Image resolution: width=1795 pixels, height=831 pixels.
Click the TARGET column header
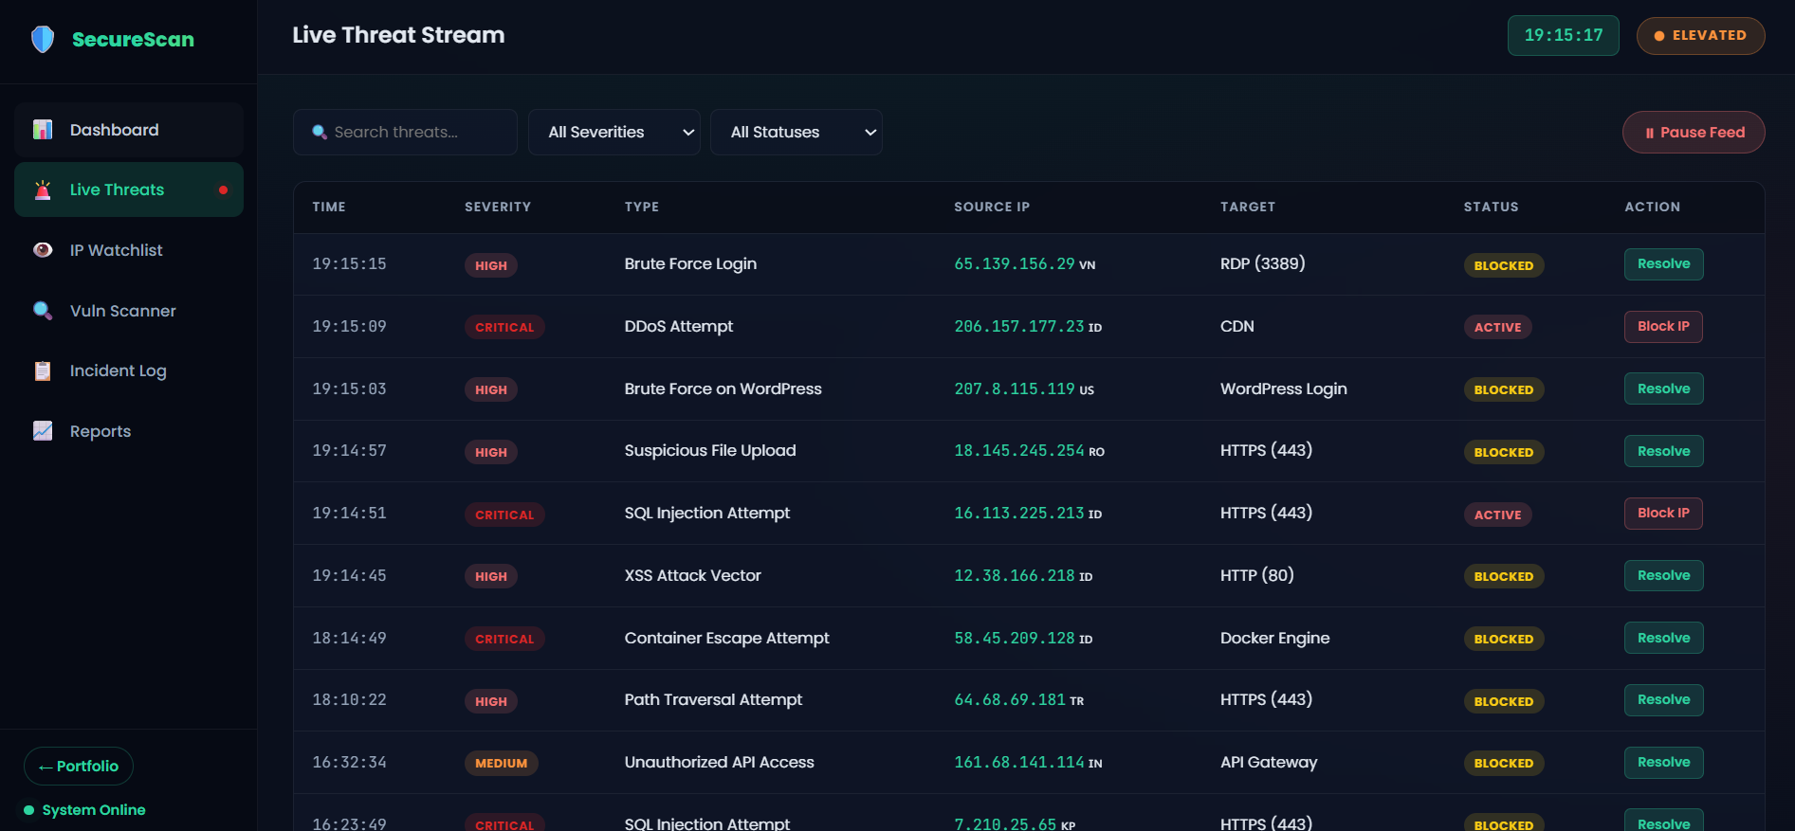pyautogui.click(x=1248, y=208)
